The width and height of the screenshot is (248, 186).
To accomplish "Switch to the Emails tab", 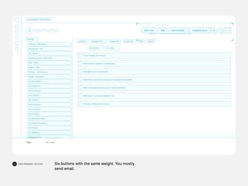I will [98, 41].
